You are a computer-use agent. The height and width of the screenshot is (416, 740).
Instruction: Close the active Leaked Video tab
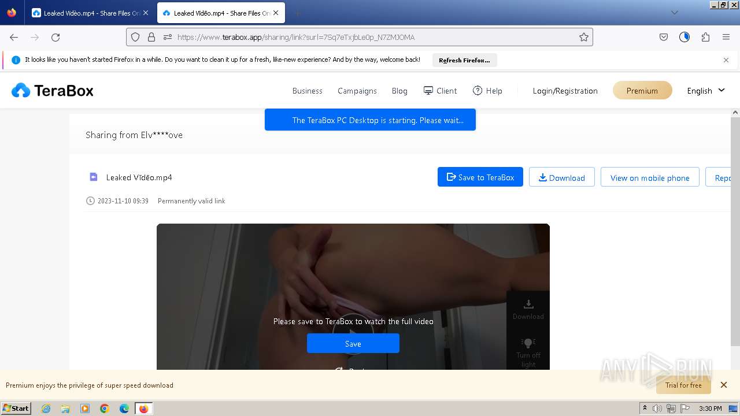[x=276, y=13]
